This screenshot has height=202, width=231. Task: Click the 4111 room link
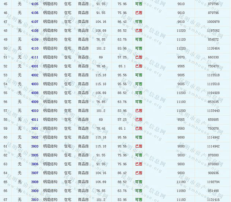[35, 57]
